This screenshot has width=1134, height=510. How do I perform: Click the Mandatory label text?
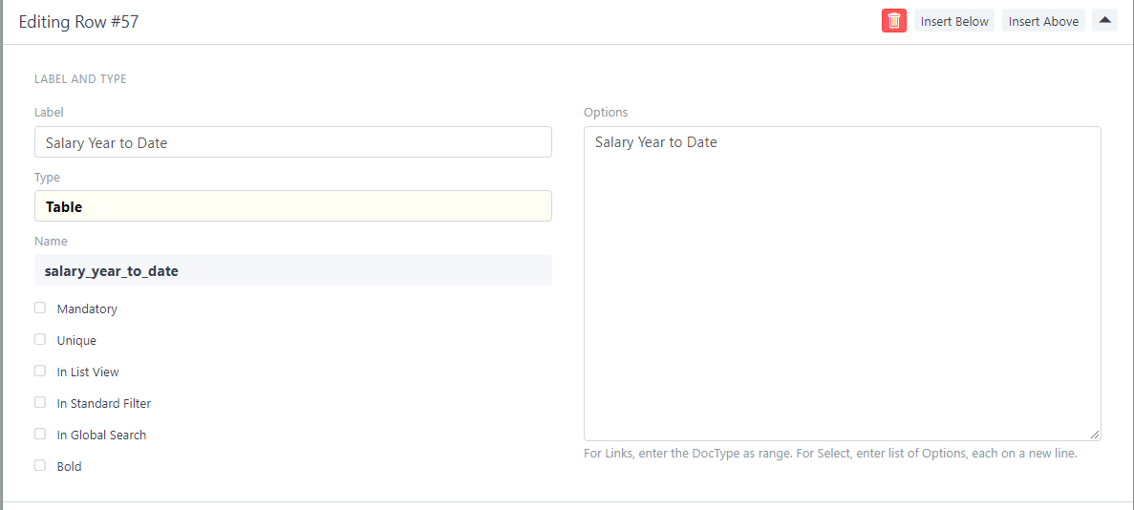[x=87, y=308]
